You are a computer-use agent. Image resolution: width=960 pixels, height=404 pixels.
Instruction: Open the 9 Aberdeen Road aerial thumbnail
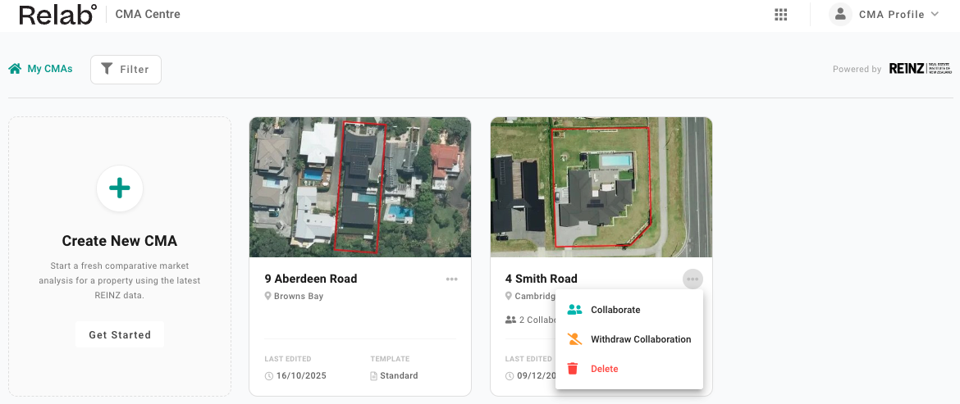[360, 187]
